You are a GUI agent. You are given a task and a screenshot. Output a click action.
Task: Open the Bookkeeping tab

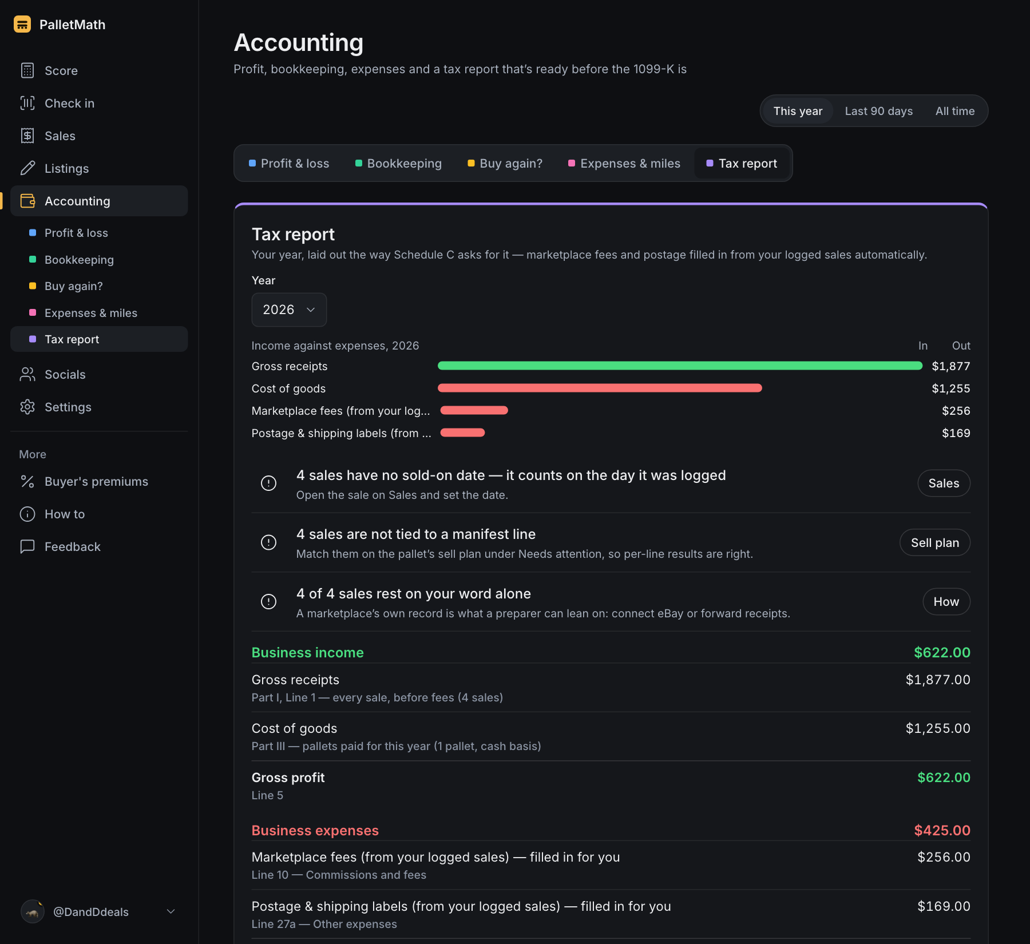[398, 163]
